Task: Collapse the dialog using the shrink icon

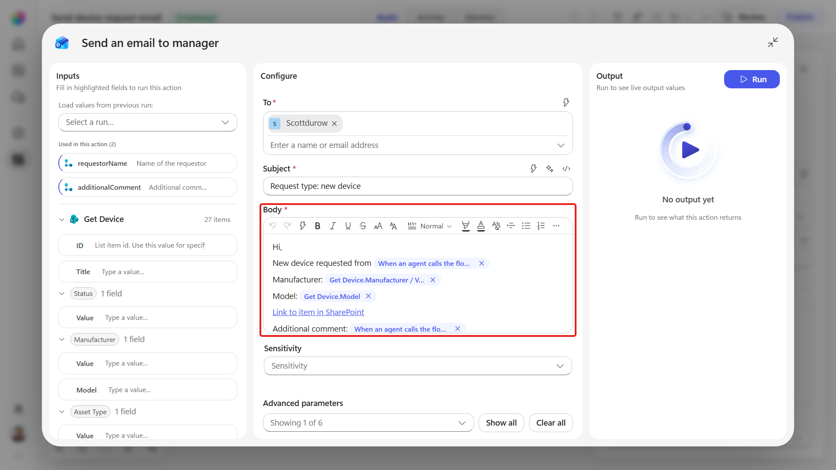Action: point(773,42)
